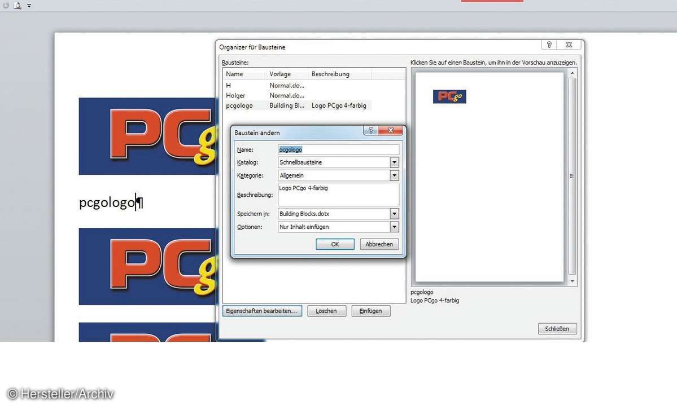
Task: Click the PCgo logo thumbnail in preview pane
Action: 449,96
